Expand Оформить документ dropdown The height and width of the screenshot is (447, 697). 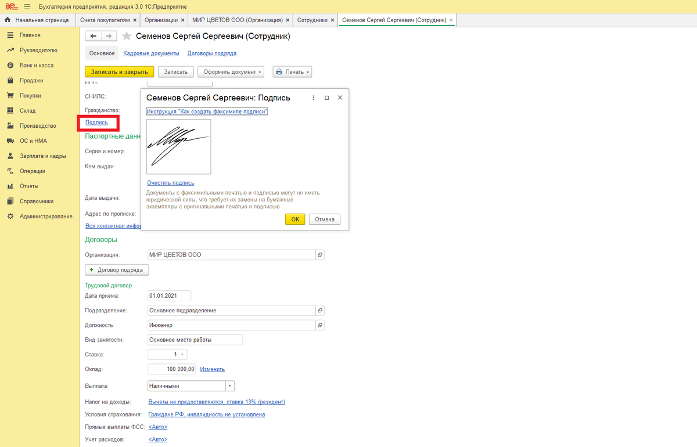(x=231, y=72)
